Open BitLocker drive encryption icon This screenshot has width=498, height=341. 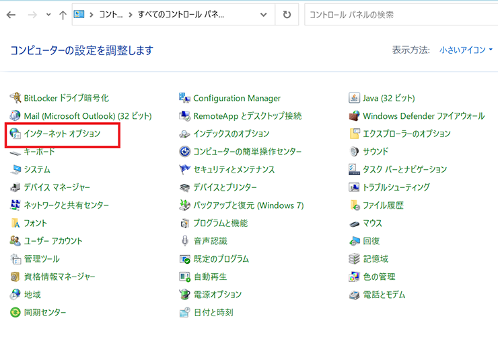point(15,98)
